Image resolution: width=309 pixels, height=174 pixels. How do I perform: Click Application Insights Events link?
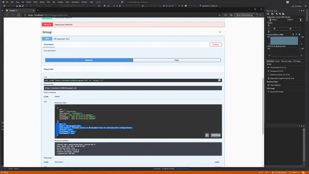coord(282,78)
